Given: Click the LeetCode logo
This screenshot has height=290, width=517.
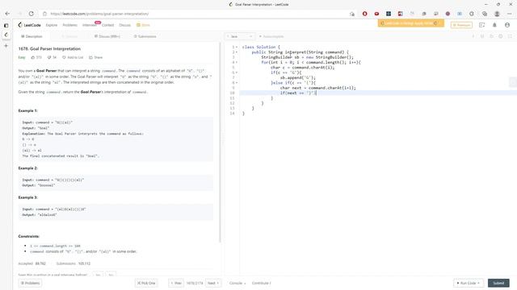Looking at the screenshot, I should tap(29, 25).
